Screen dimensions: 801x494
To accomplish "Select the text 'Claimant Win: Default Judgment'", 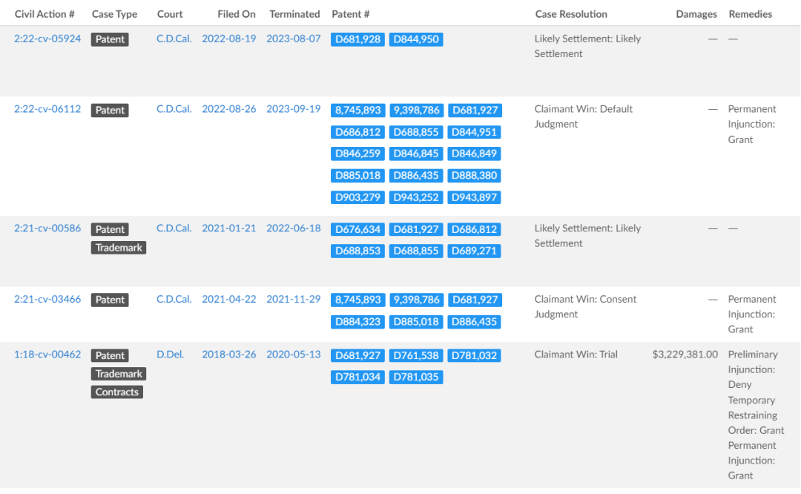I will (584, 116).
